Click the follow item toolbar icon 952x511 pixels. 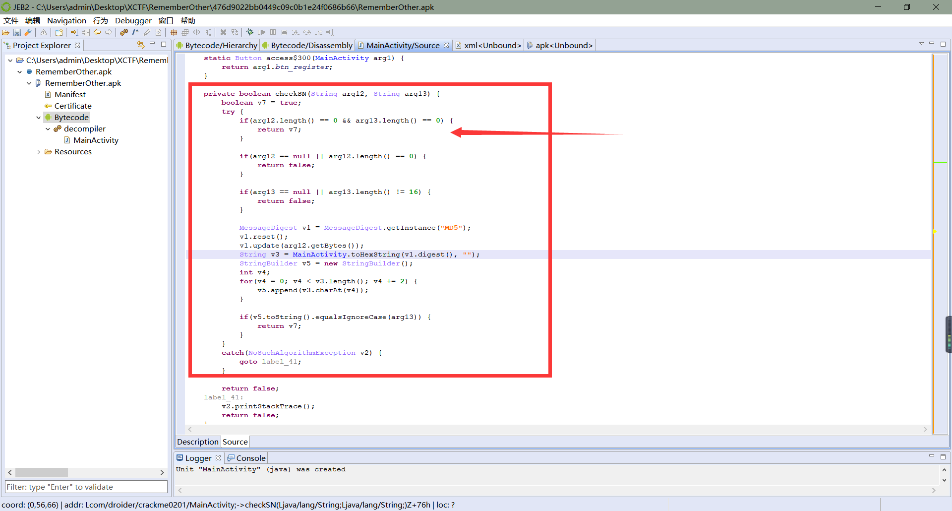(x=86, y=32)
